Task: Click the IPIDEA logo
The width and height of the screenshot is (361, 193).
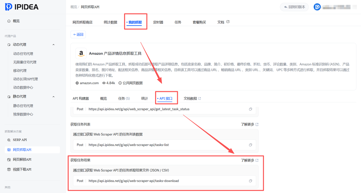Action: click(x=22, y=7)
